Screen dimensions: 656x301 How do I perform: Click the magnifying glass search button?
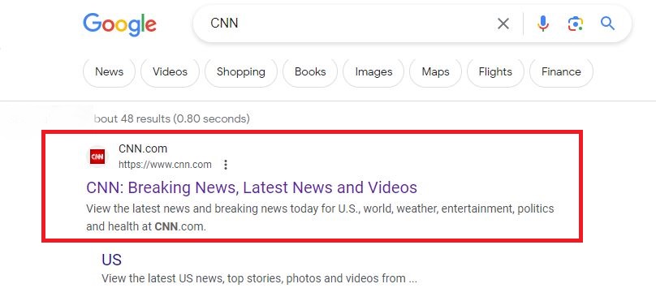click(x=607, y=24)
